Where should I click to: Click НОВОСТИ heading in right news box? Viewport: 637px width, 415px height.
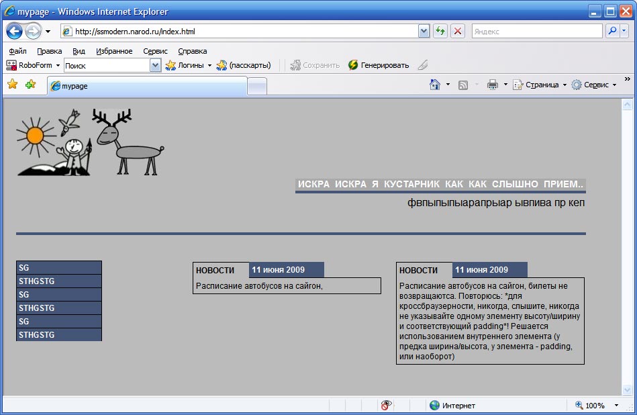[x=418, y=271]
